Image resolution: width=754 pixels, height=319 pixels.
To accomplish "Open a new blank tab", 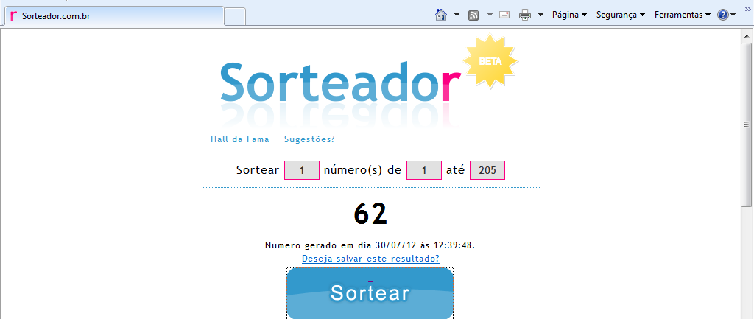I will pos(235,16).
